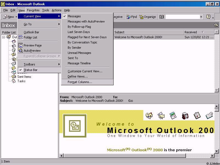Viewport: 220px width, 165px height.
Task: Click the Outlook Today house icon in message
Action: coord(149,116)
